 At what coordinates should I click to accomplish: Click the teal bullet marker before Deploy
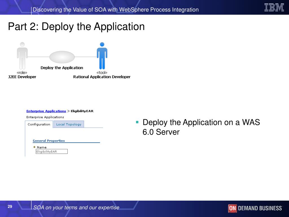[x=137, y=122]
